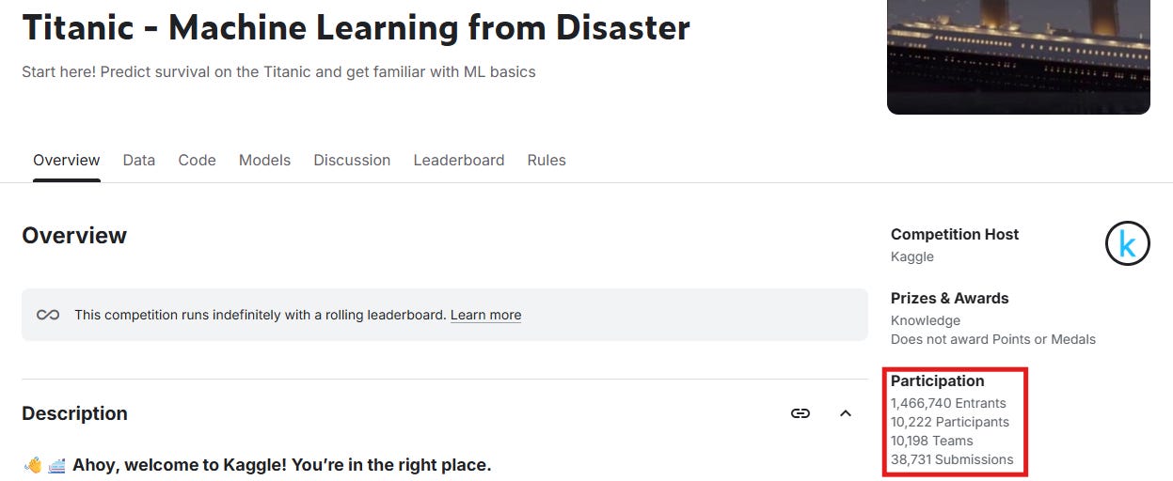Viewport: 1173px width, 481px height.
Task: Click the Kaggle host name text
Action: click(912, 256)
